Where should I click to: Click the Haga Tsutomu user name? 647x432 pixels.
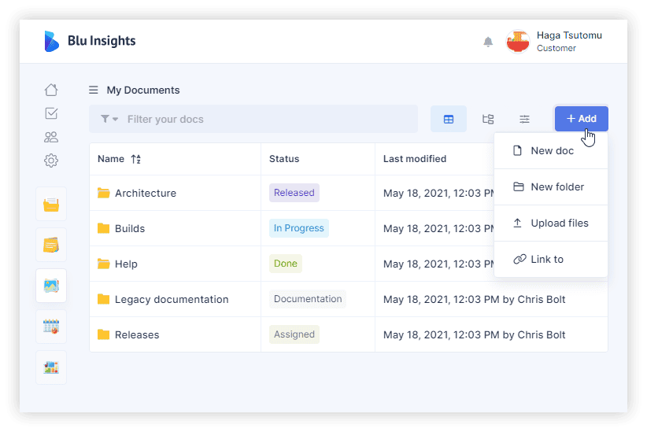pyautogui.click(x=569, y=35)
